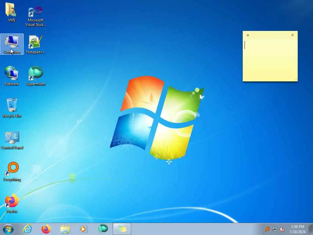This screenshot has width=313, height=235.
Task: Delete the sticky note with X
Action: pos(293,35)
